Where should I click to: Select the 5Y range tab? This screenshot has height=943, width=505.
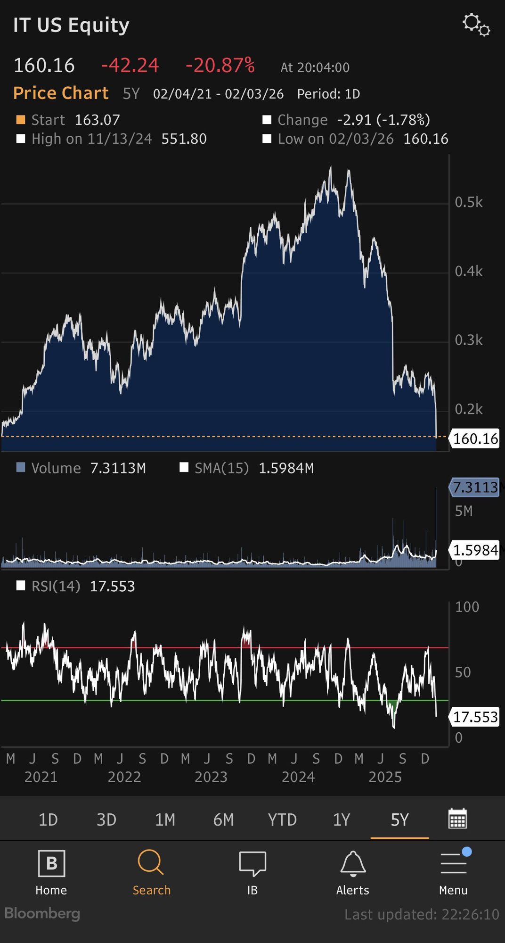(x=399, y=819)
